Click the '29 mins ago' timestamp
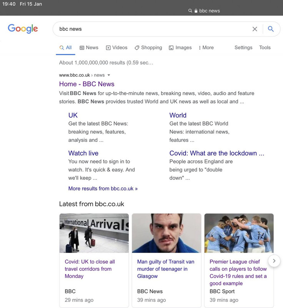This screenshot has width=283, height=308. (79, 300)
